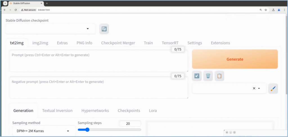Image resolution: width=288 pixels, height=137 pixels.
Task: Open the Stable Diffusion checkpoint dropdown
Action: coord(51,29)
